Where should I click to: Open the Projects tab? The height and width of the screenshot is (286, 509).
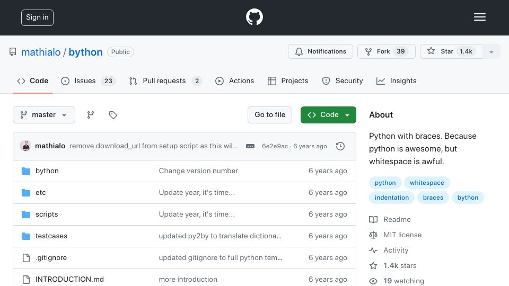coord(288,81)
